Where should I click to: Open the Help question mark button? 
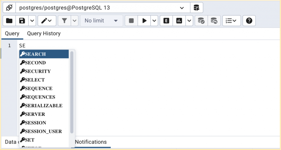249,21
